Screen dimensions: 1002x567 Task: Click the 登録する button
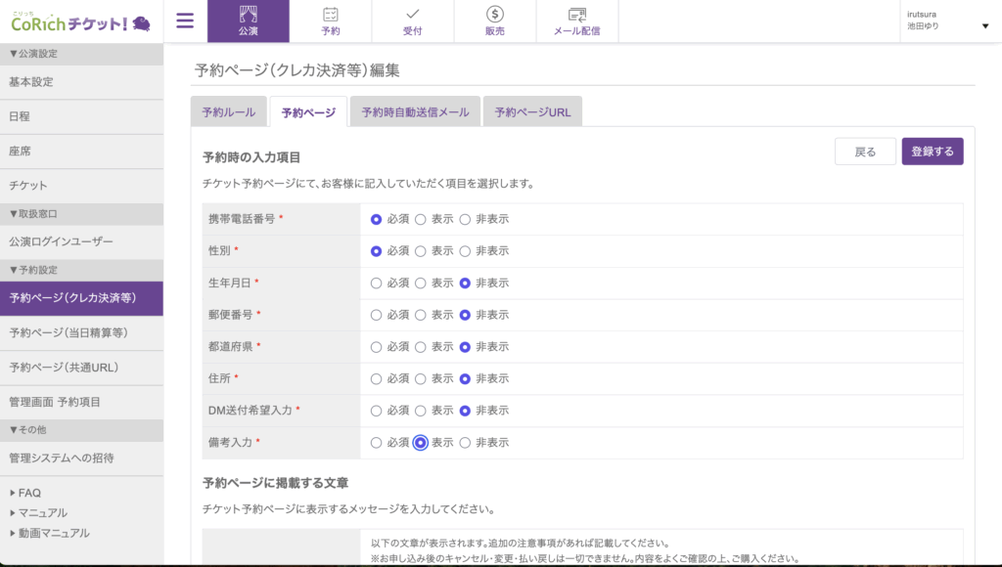(932, 152)
